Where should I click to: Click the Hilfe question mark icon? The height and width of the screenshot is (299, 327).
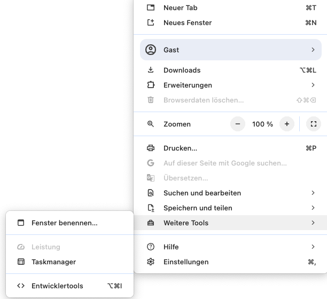tap(151, 247)
